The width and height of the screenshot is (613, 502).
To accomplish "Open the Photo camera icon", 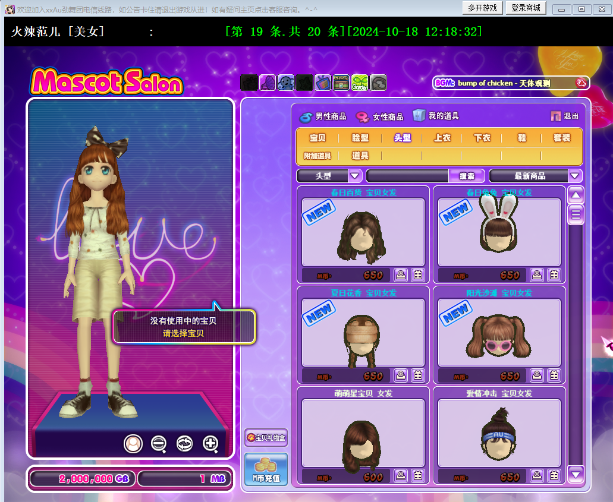I will [341, 83].
